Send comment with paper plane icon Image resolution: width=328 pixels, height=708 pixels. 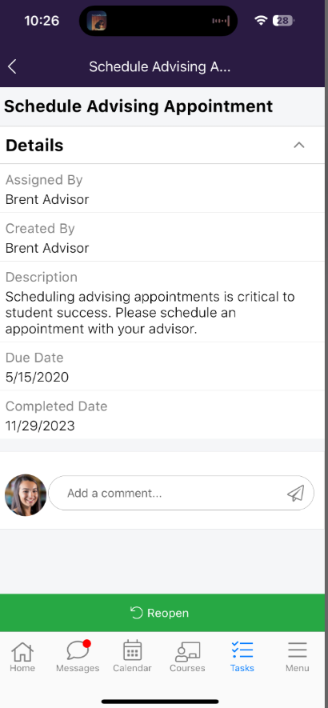click(x=295, y=493)
